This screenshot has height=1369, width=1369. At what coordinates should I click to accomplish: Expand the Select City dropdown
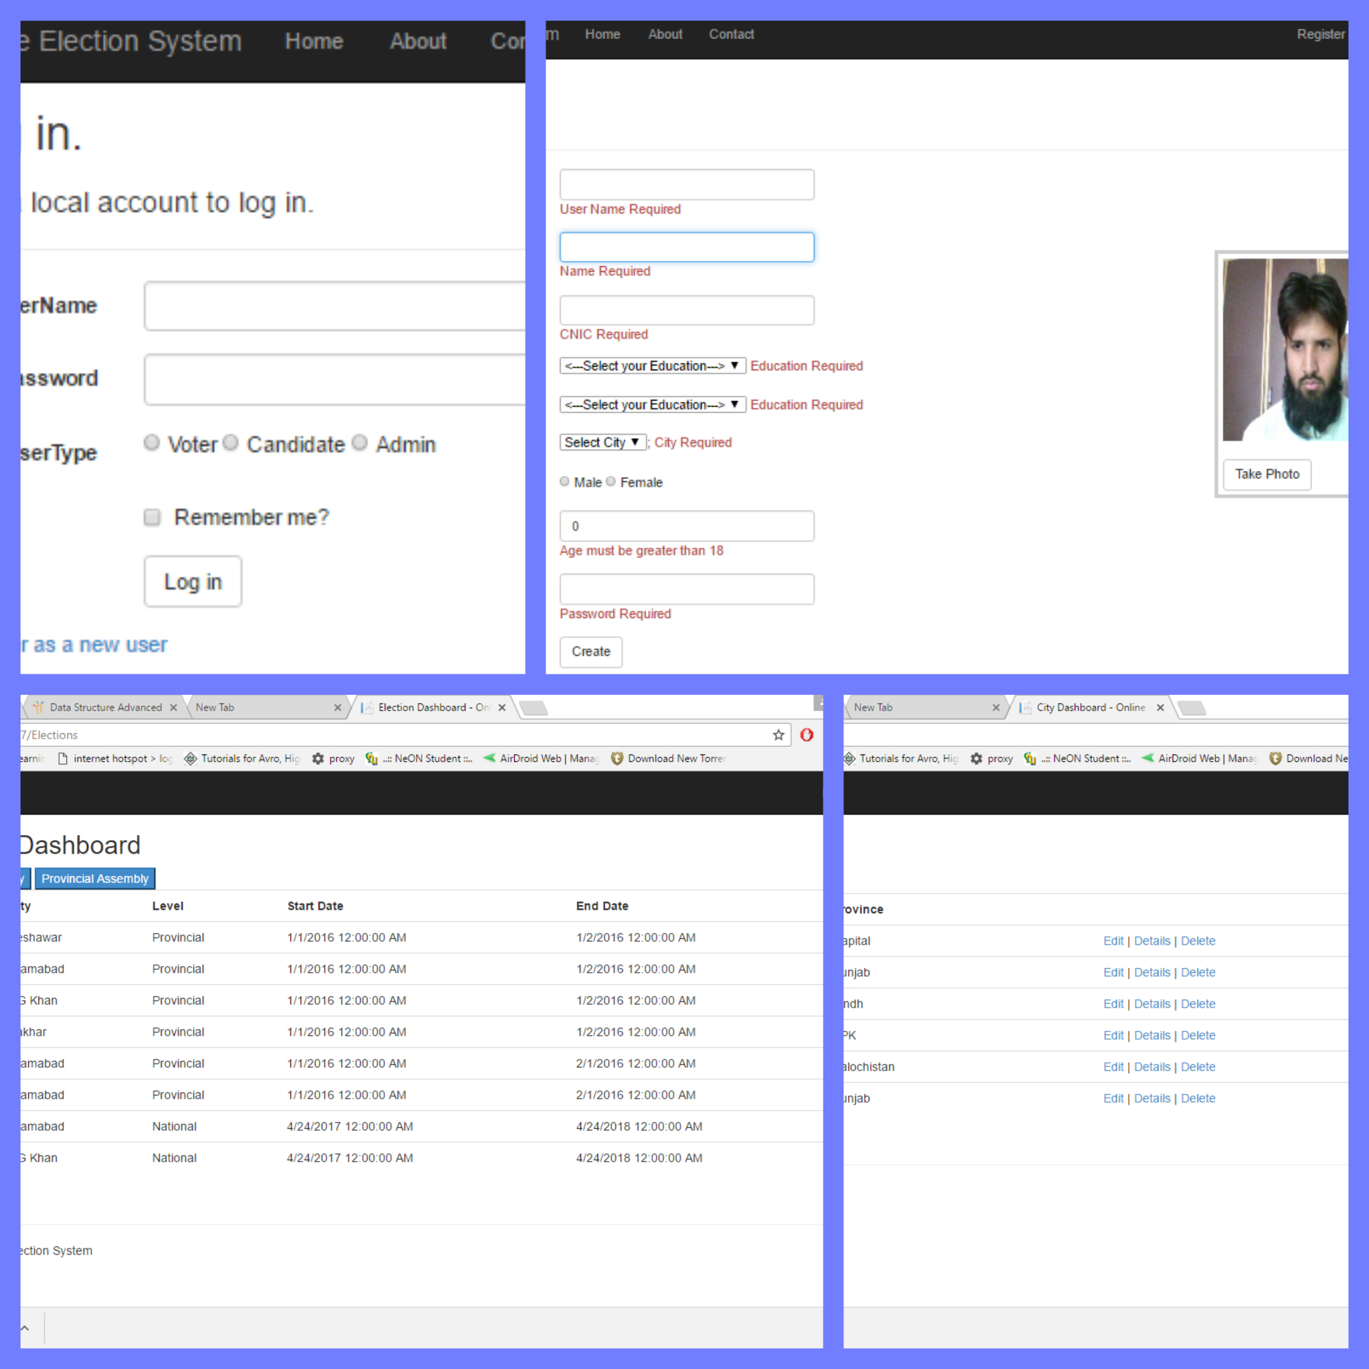(x=603, y=442)
